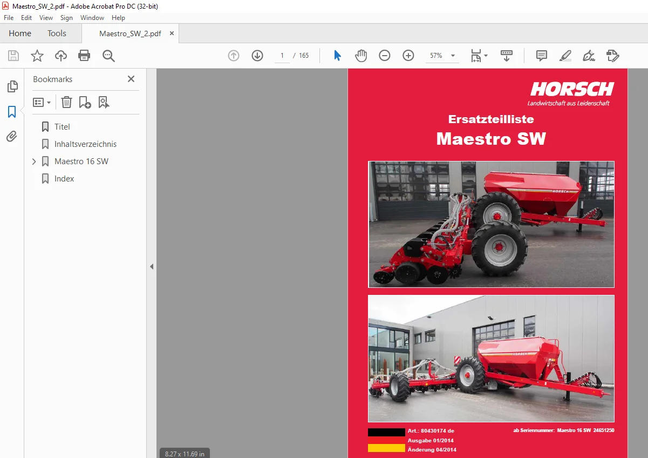
Task: Open the fit page options dropdown arrow
Action: pos(486,56)
